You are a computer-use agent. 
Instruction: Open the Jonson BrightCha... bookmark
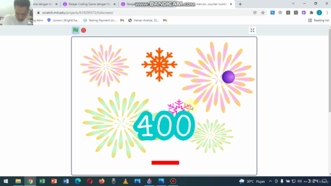pos(63,20)
